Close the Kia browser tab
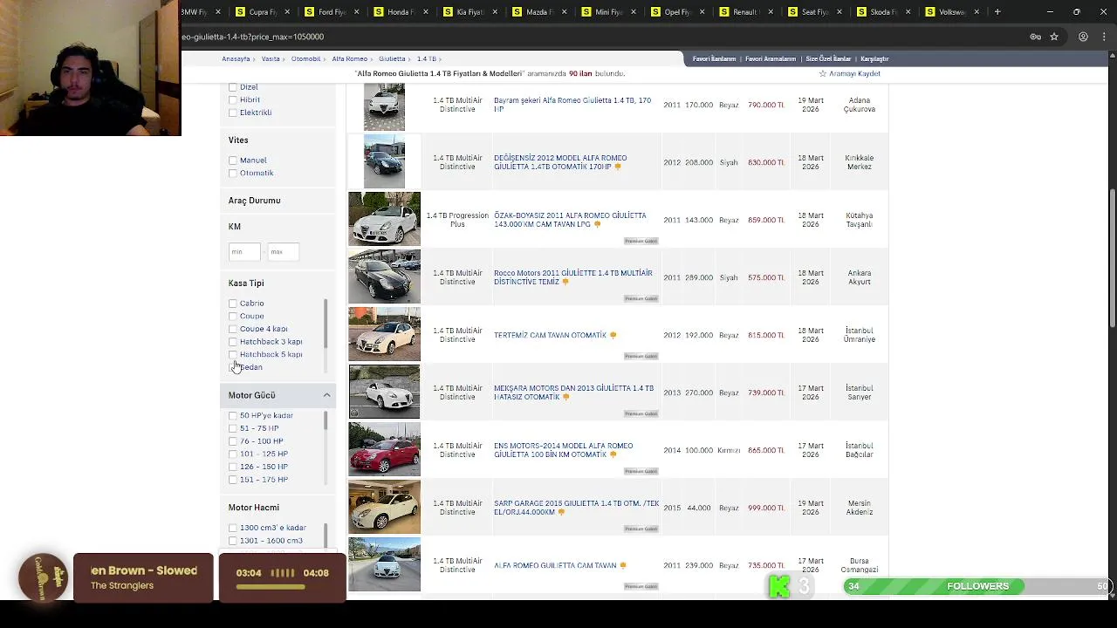The image size is (1117, 628). pyautogui.click(x=494, y=11)
